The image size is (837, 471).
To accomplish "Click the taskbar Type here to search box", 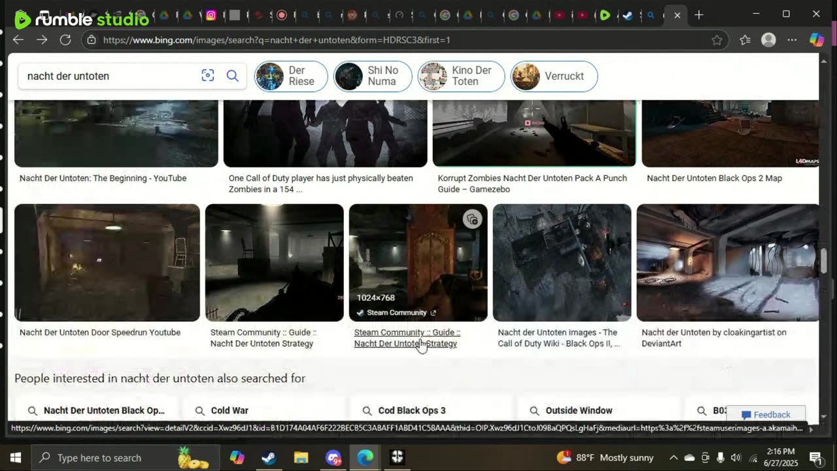I will (x=126, y=458).
